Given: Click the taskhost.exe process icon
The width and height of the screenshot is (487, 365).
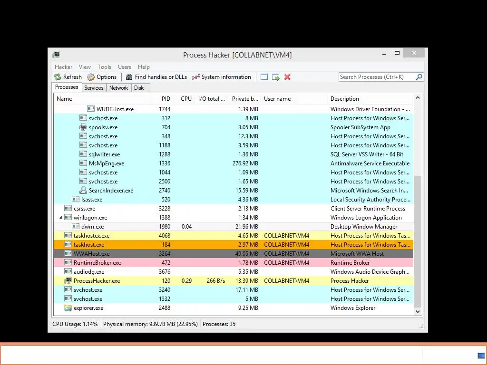Looking at the screenshot, I should point(68,245).
